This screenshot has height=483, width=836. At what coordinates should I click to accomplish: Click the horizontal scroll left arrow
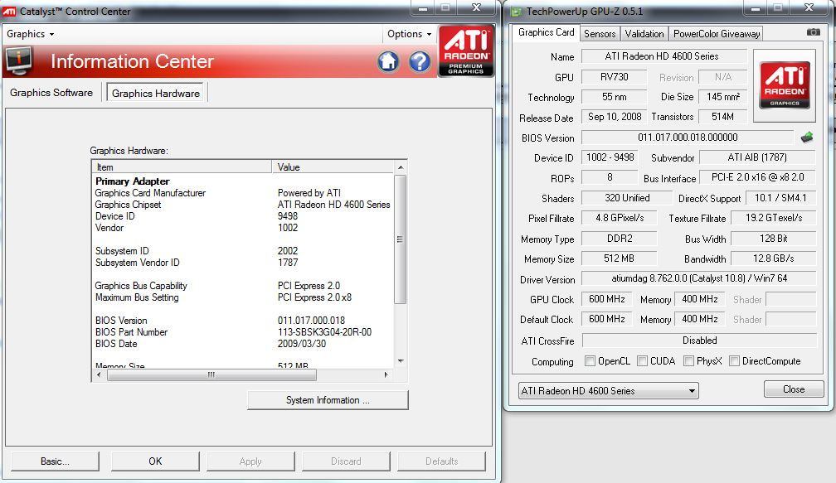coord(100,375)
